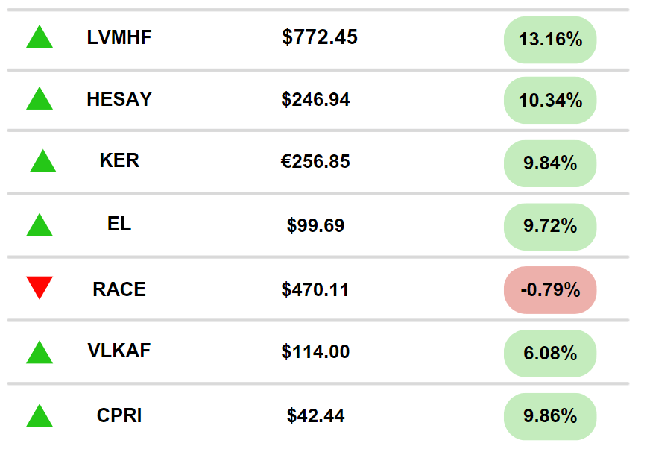Click the green up arrow beside LVMHF
The width and height of the screenshot is (647, 449).
coord(40,37)
